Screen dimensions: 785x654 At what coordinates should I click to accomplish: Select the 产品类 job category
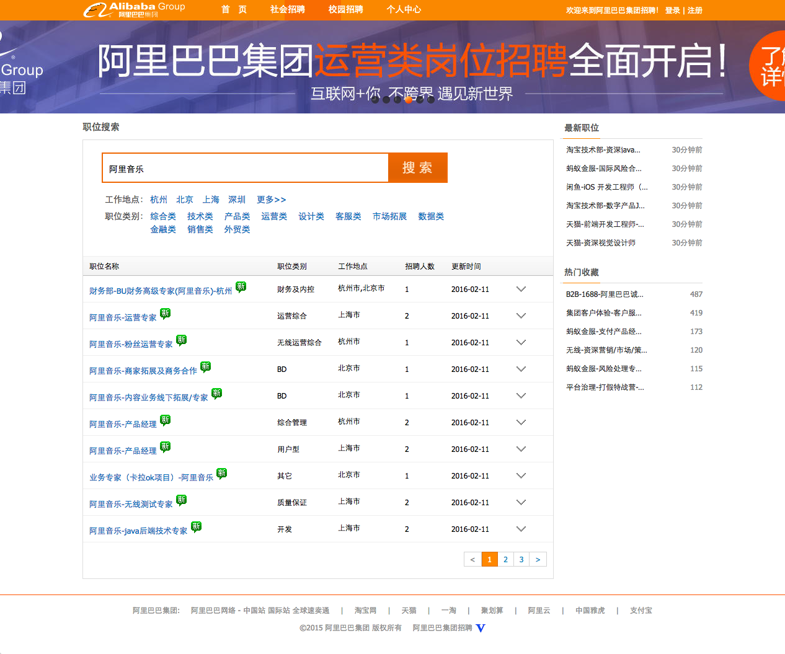click(237, 216)
